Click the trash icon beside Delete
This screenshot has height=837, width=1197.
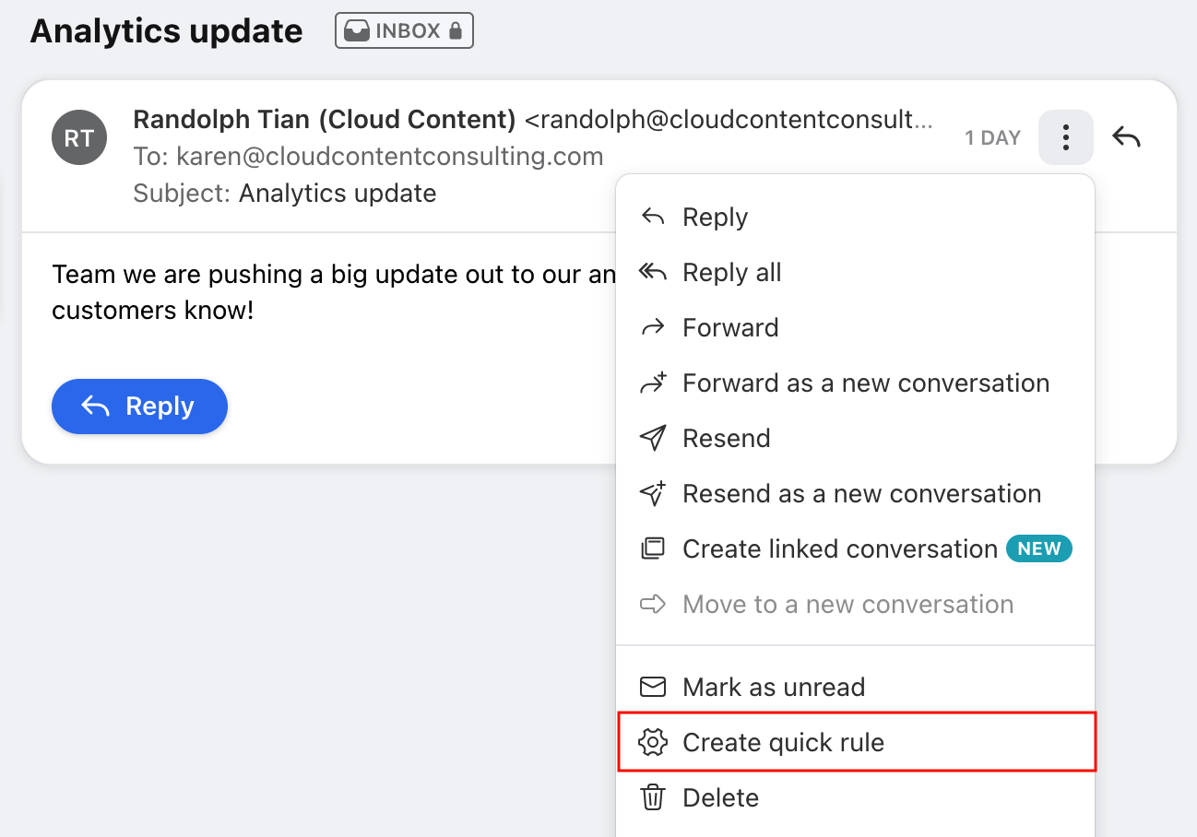click(653, 797)
